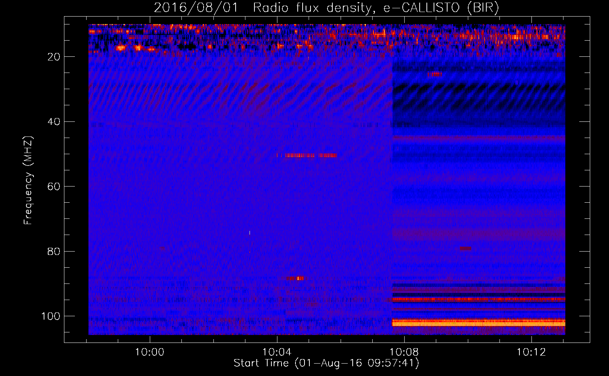Click the dark red mark near 79 MHz after 10:08
The width and height of the screenshot is (609, 376).
(x=465, y=249)
